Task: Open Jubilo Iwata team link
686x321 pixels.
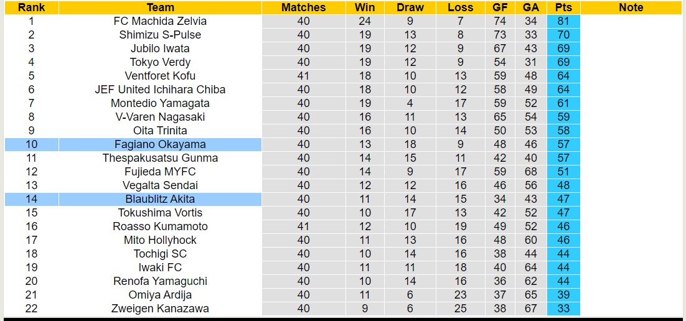Action: coord(160,49)
